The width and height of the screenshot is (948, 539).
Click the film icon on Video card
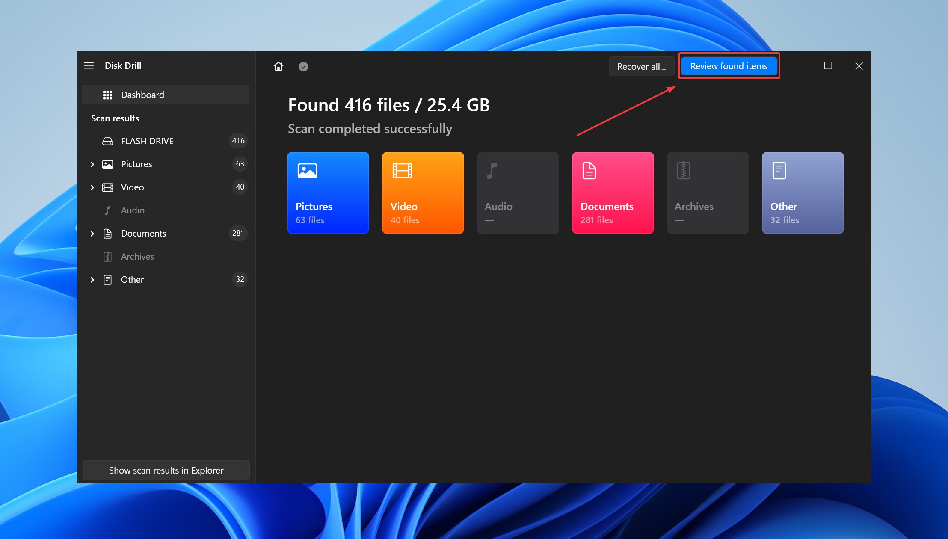pos(402,171)
